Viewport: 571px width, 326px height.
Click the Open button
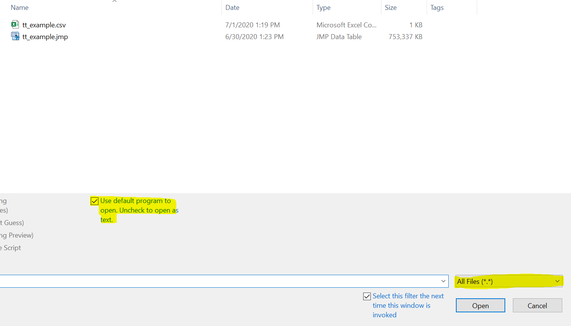point(480,305)
